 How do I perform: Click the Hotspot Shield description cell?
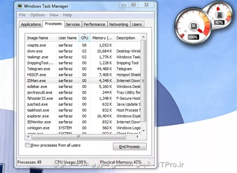[128, 75]
